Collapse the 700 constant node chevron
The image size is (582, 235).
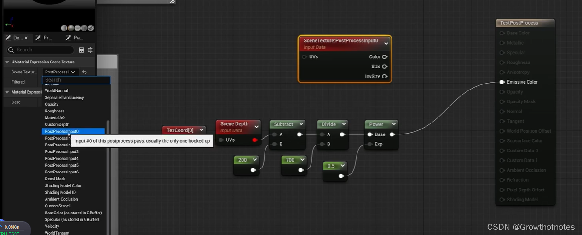coord(303,160)
